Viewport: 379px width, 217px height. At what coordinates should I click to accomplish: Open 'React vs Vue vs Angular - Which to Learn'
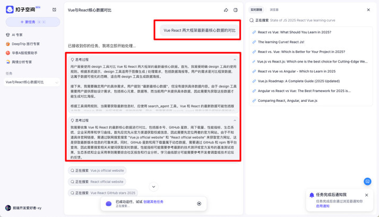(x=297, y=71)
